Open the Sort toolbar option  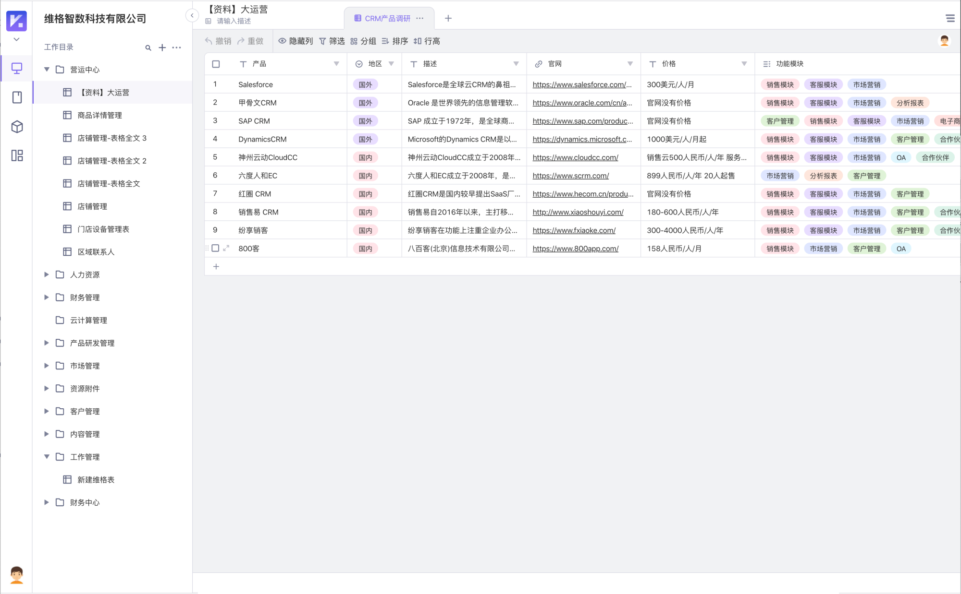point(395,41)
